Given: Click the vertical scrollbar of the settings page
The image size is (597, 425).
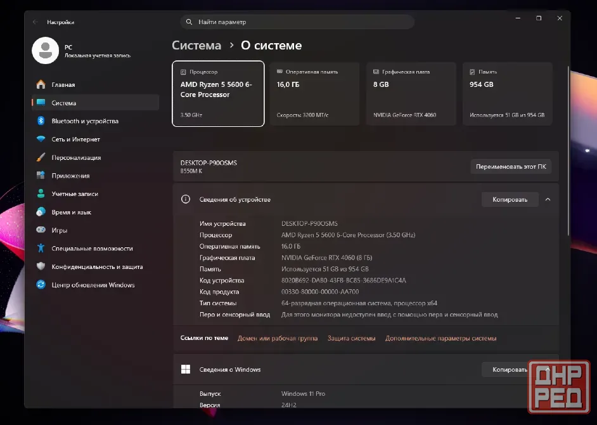Looking at the screenshot, I should tap(568, 150).
